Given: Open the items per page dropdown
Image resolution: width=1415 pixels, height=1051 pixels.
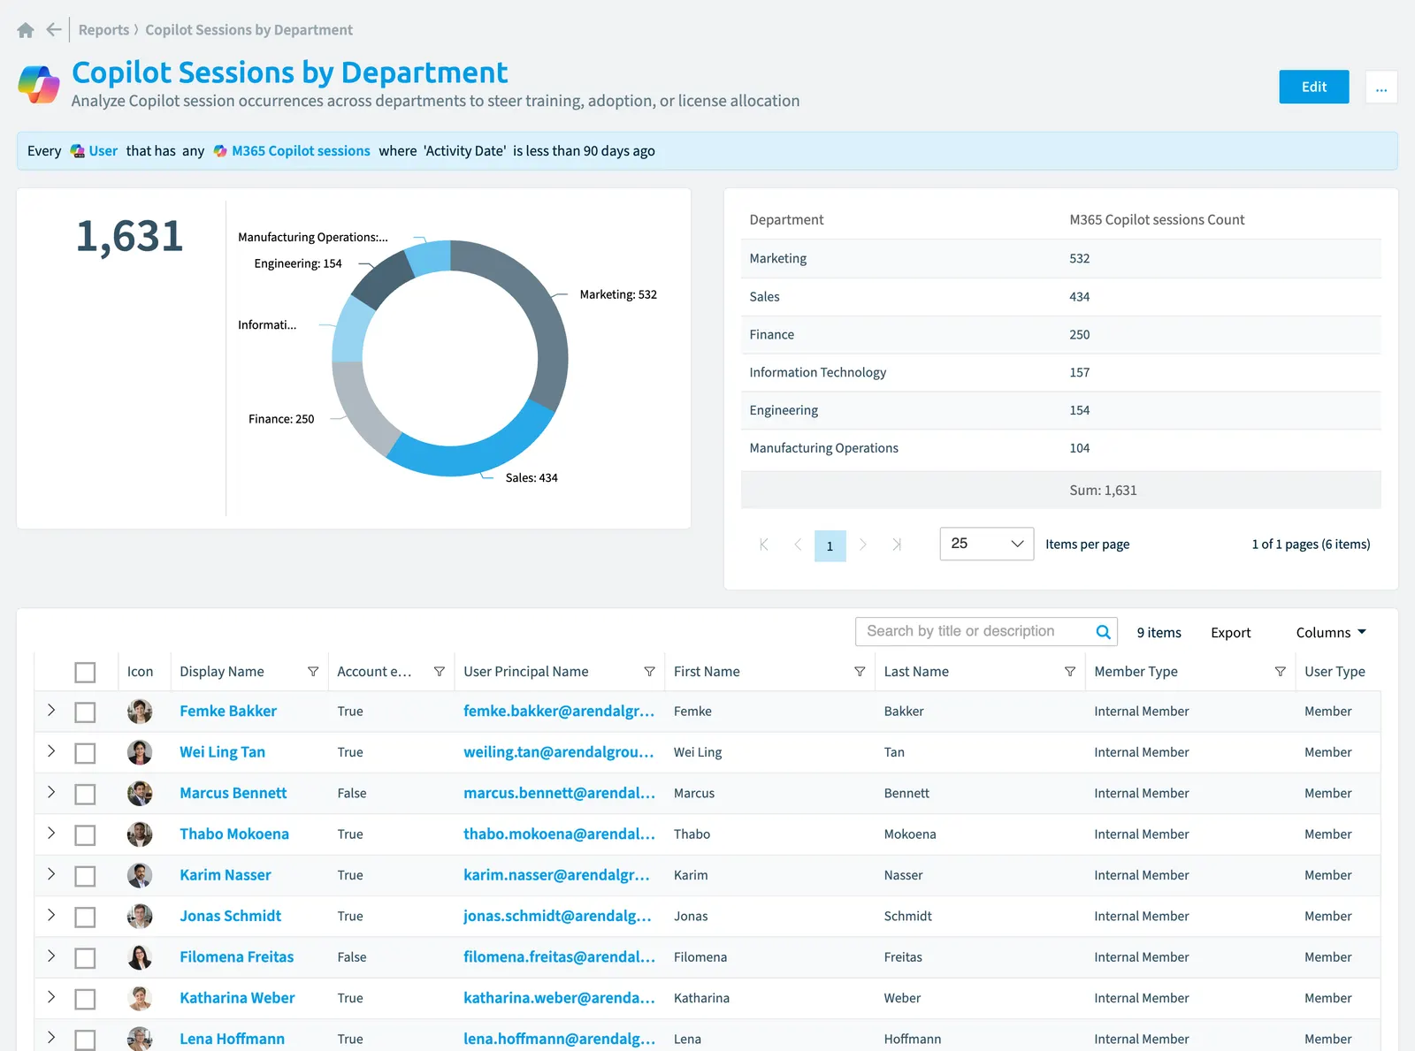Looking at the screenshot, I should pos(986,544).
